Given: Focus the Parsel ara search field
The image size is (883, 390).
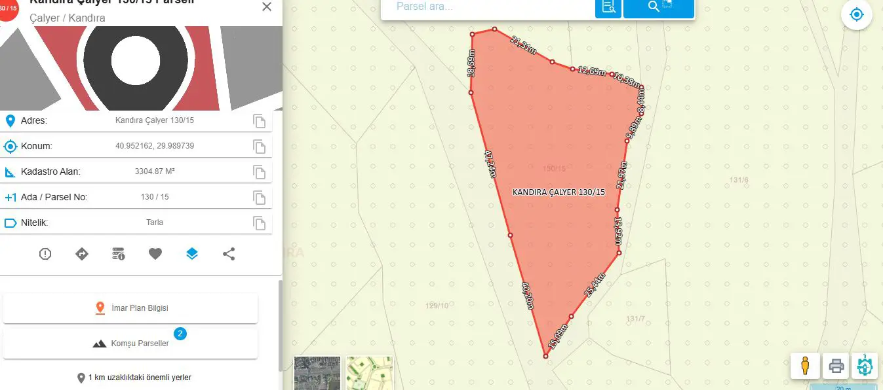Looking at the screenshot, I should click(488, 7).
